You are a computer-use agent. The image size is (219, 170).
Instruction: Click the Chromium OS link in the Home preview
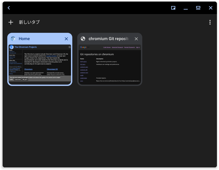[x=52, y=69]
